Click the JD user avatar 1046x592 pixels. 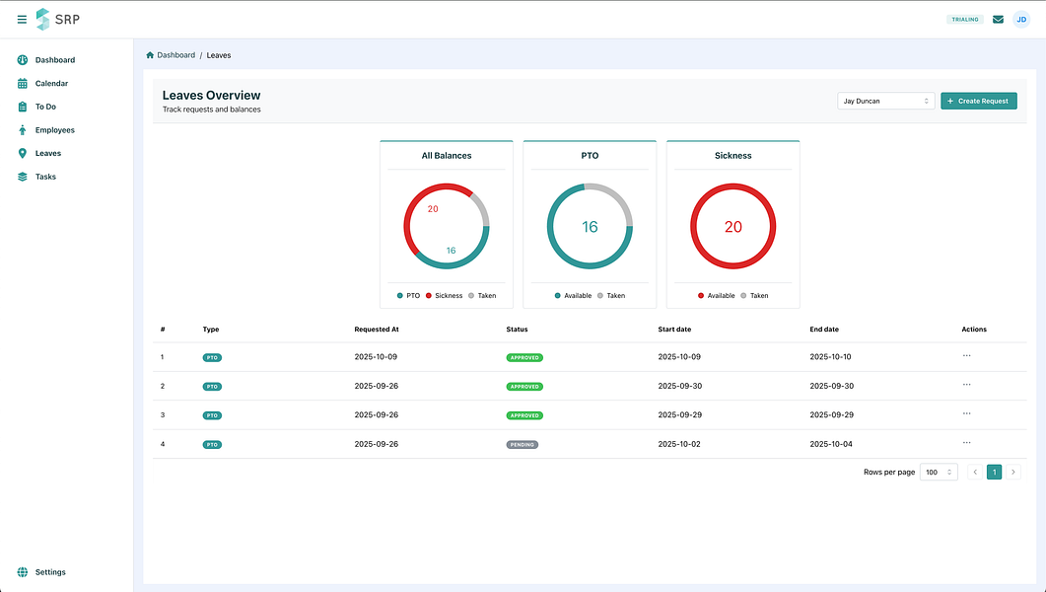tap(1021, 19)
